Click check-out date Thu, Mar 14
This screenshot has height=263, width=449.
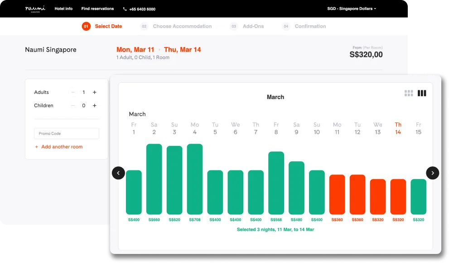pos(183,50)
